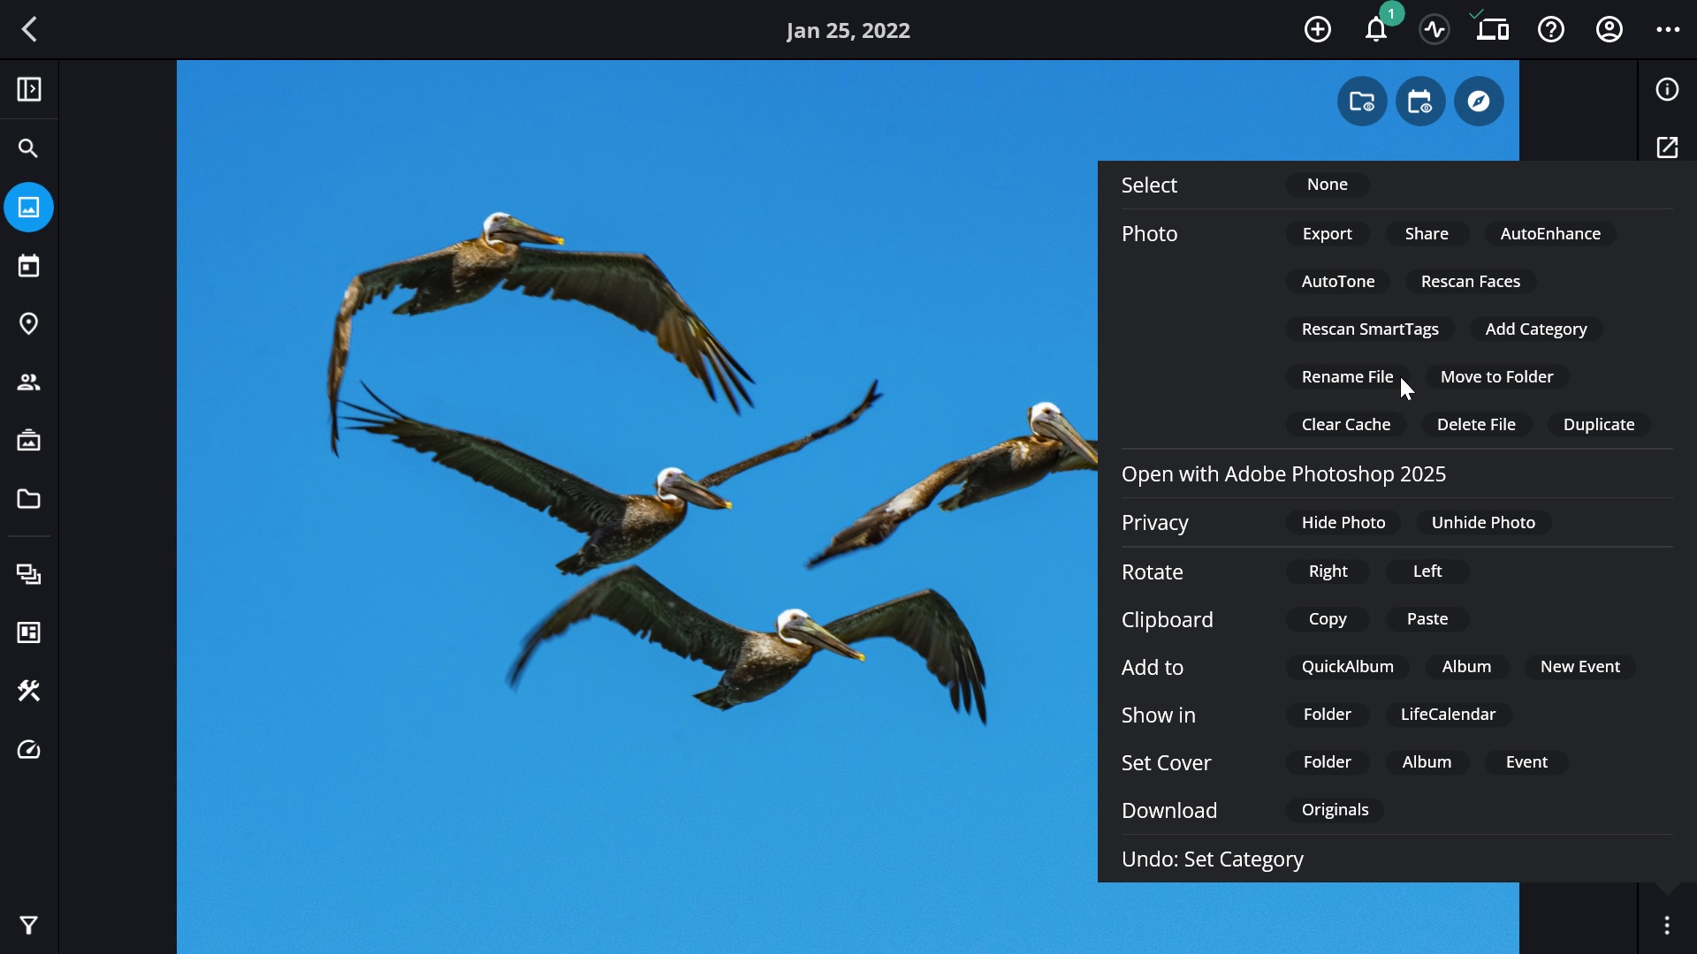
Task: Go back with the left chevron
Action: pos(29,30)
